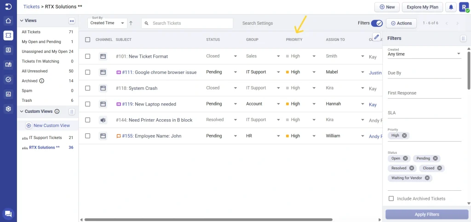Toggle the Filters switch off
The width and height of the screenshot is (471, 222).
[377, 23]
